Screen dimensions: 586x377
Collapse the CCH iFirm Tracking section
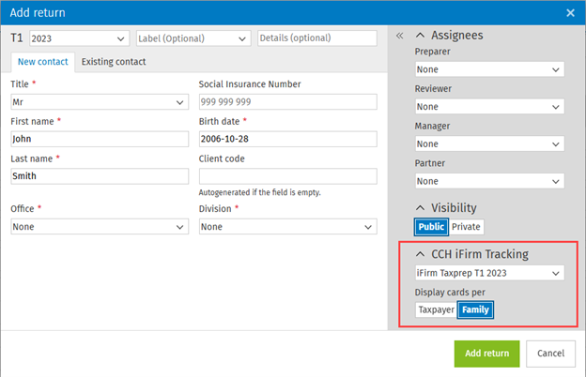(420, 253)
